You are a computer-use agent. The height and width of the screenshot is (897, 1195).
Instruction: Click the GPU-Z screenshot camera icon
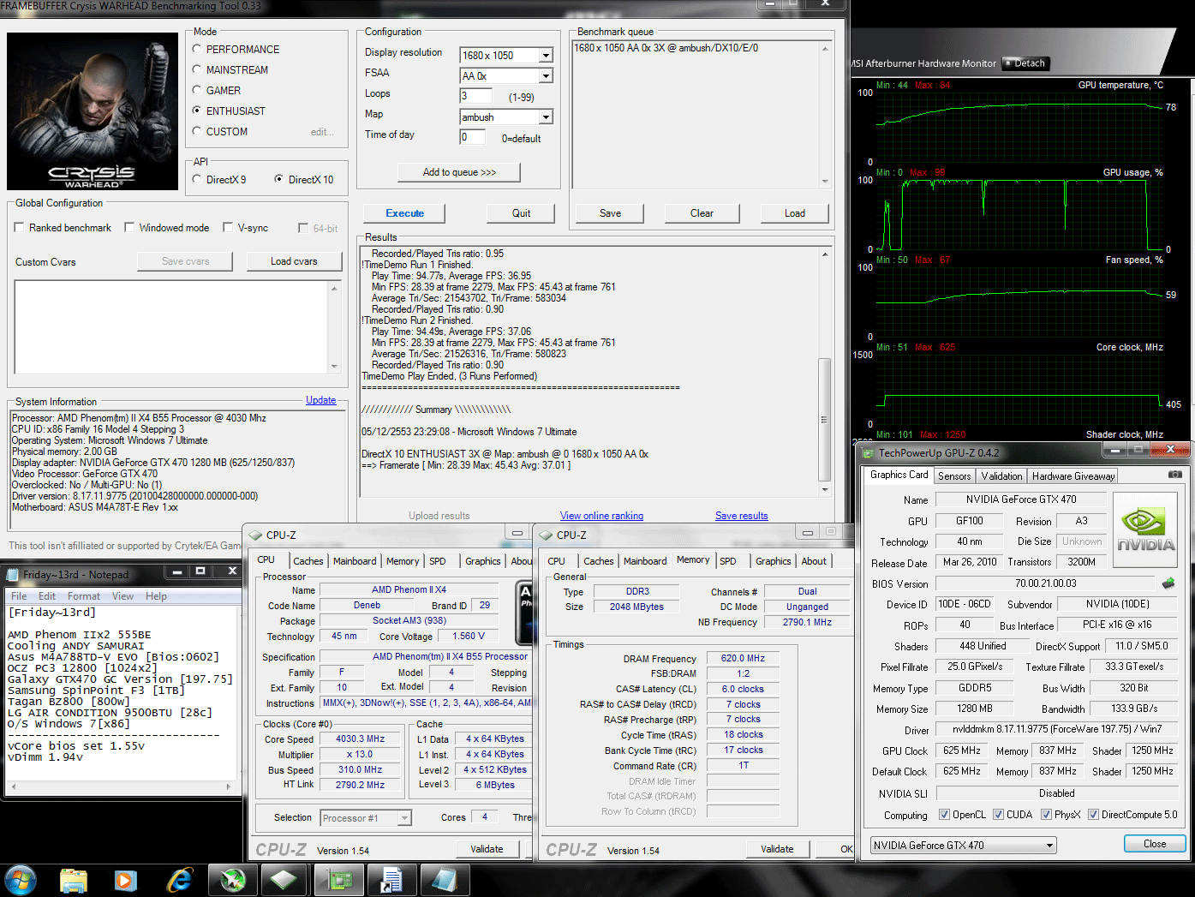point(1174,474)
